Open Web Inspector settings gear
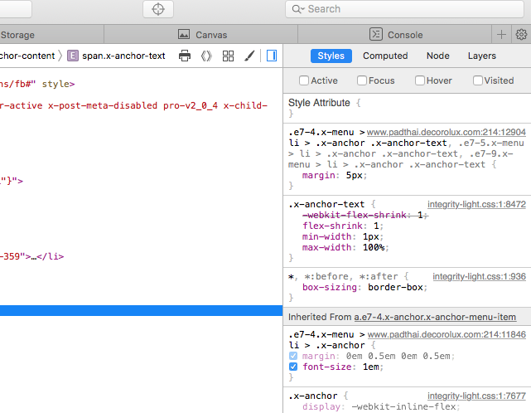Viewport: 531px width, 413px height. click(x=521, y=34)
